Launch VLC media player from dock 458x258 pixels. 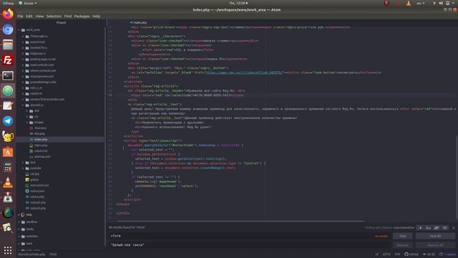tap(8, 183)
